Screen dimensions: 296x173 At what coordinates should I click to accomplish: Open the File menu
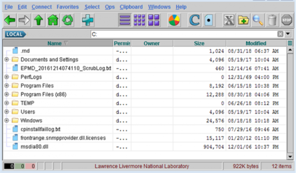pos(9,7)
